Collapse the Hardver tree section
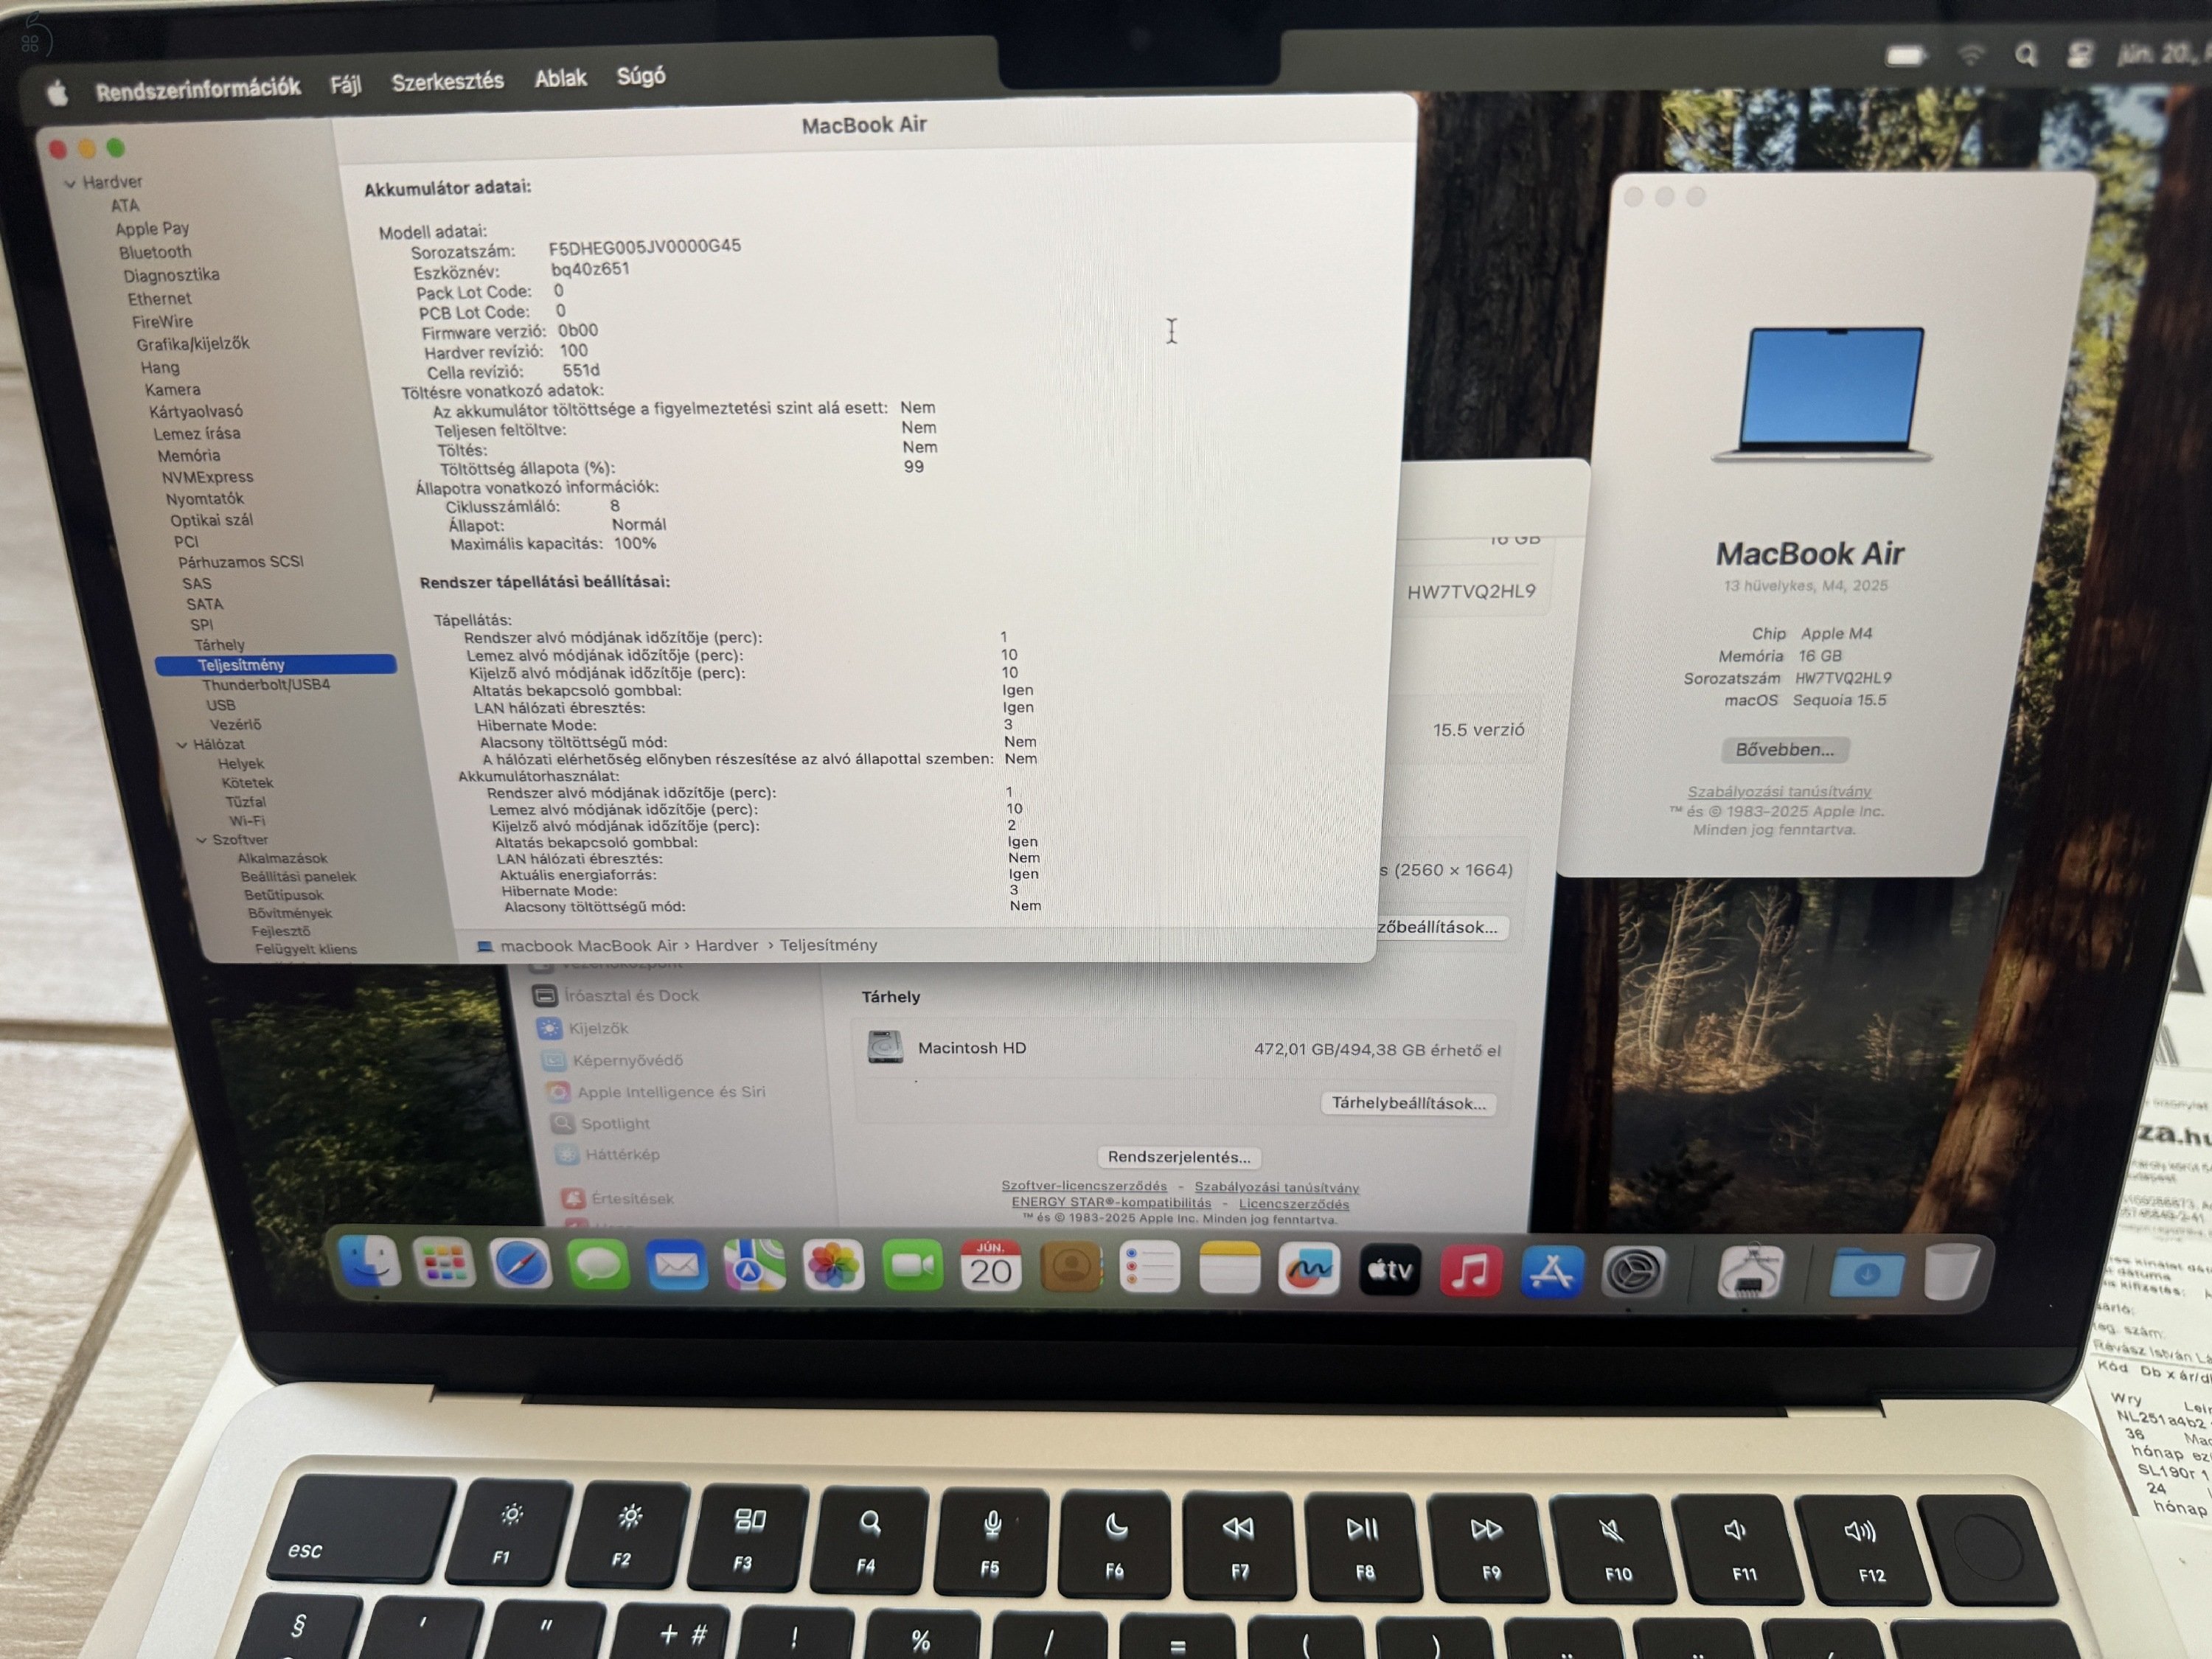Viewport: 2212px width, 1659px height. [70, 184]
